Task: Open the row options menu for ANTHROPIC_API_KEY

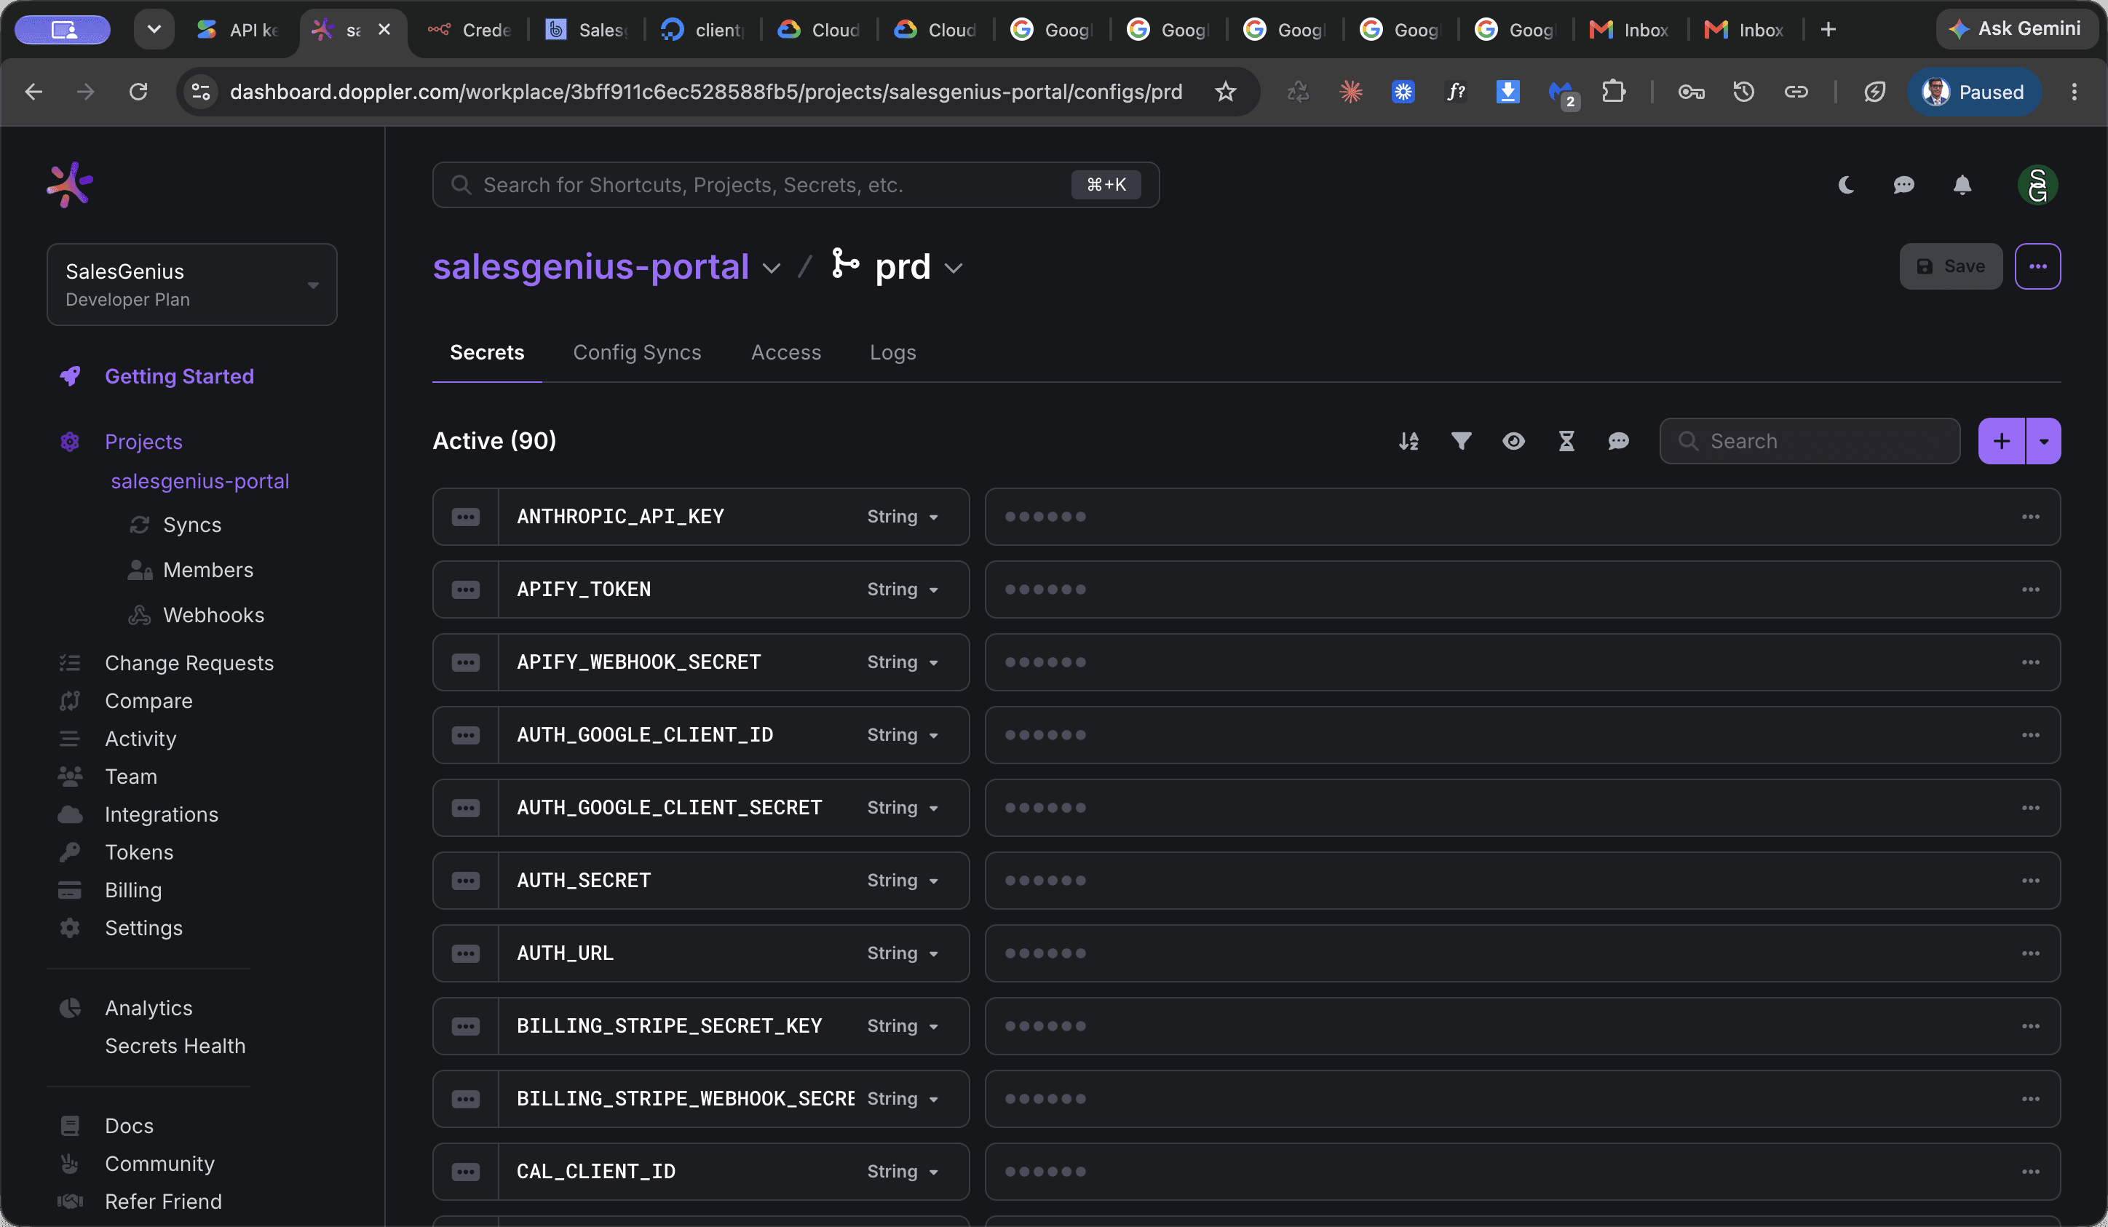Action: tap(2030, 517)
